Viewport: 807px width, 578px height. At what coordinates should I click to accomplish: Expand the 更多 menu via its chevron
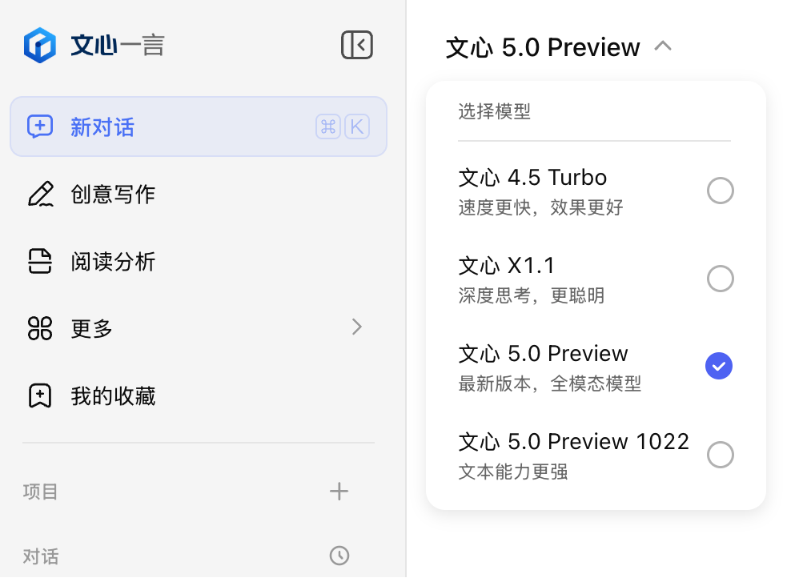(x=357, y=327)
